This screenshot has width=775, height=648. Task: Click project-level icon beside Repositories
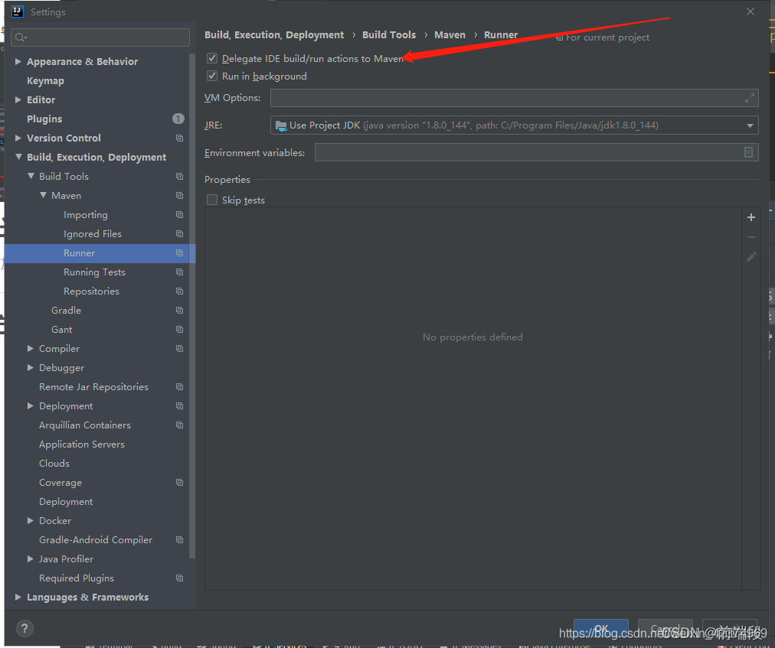pos(179,291)
